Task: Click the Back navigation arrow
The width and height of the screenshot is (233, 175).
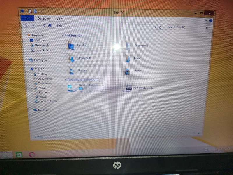Action: pos(26,25)
